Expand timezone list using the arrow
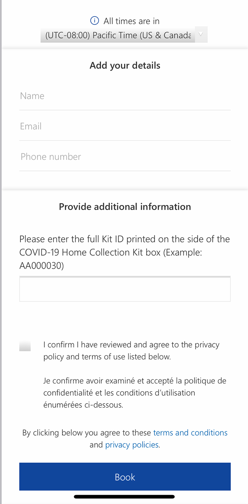 201,35
